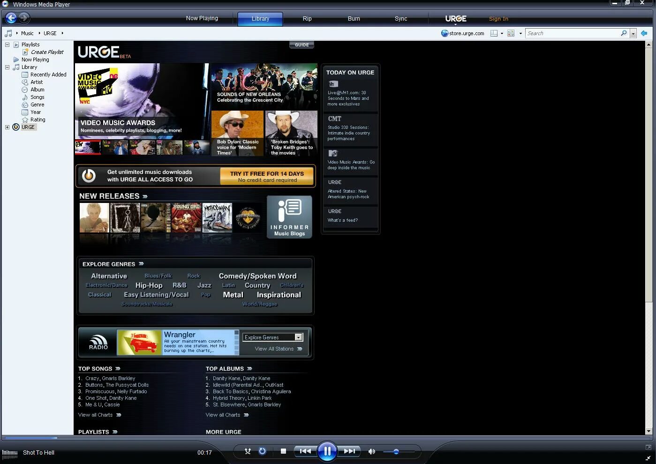
Task: Click Try It Free For 14 Days
Action: pyautogui.click(x=267, y=176)
